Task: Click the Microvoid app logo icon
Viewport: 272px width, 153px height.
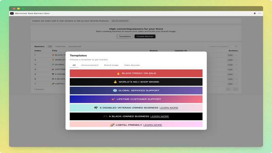Action: coord(12,13)
